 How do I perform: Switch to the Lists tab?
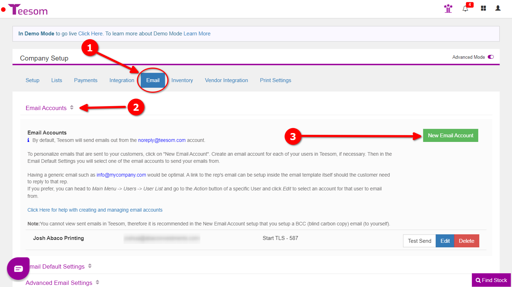click(x=57, y=80)
